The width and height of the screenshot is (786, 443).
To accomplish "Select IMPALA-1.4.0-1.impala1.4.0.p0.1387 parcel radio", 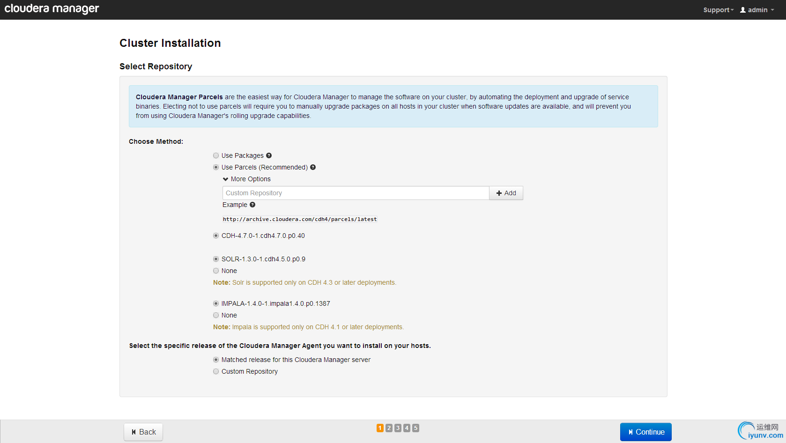I will [216, 303].
